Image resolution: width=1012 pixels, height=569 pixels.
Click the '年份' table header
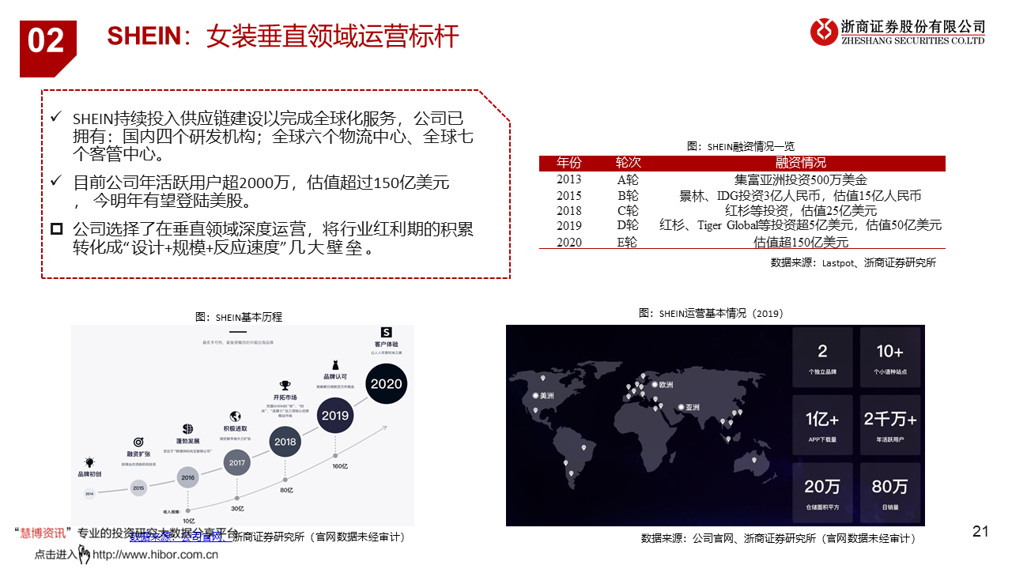point(568,163)
